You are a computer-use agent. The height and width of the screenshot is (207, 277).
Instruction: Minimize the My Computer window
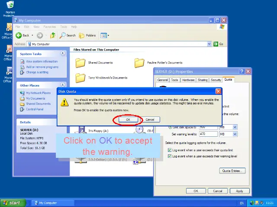[211, 20]
